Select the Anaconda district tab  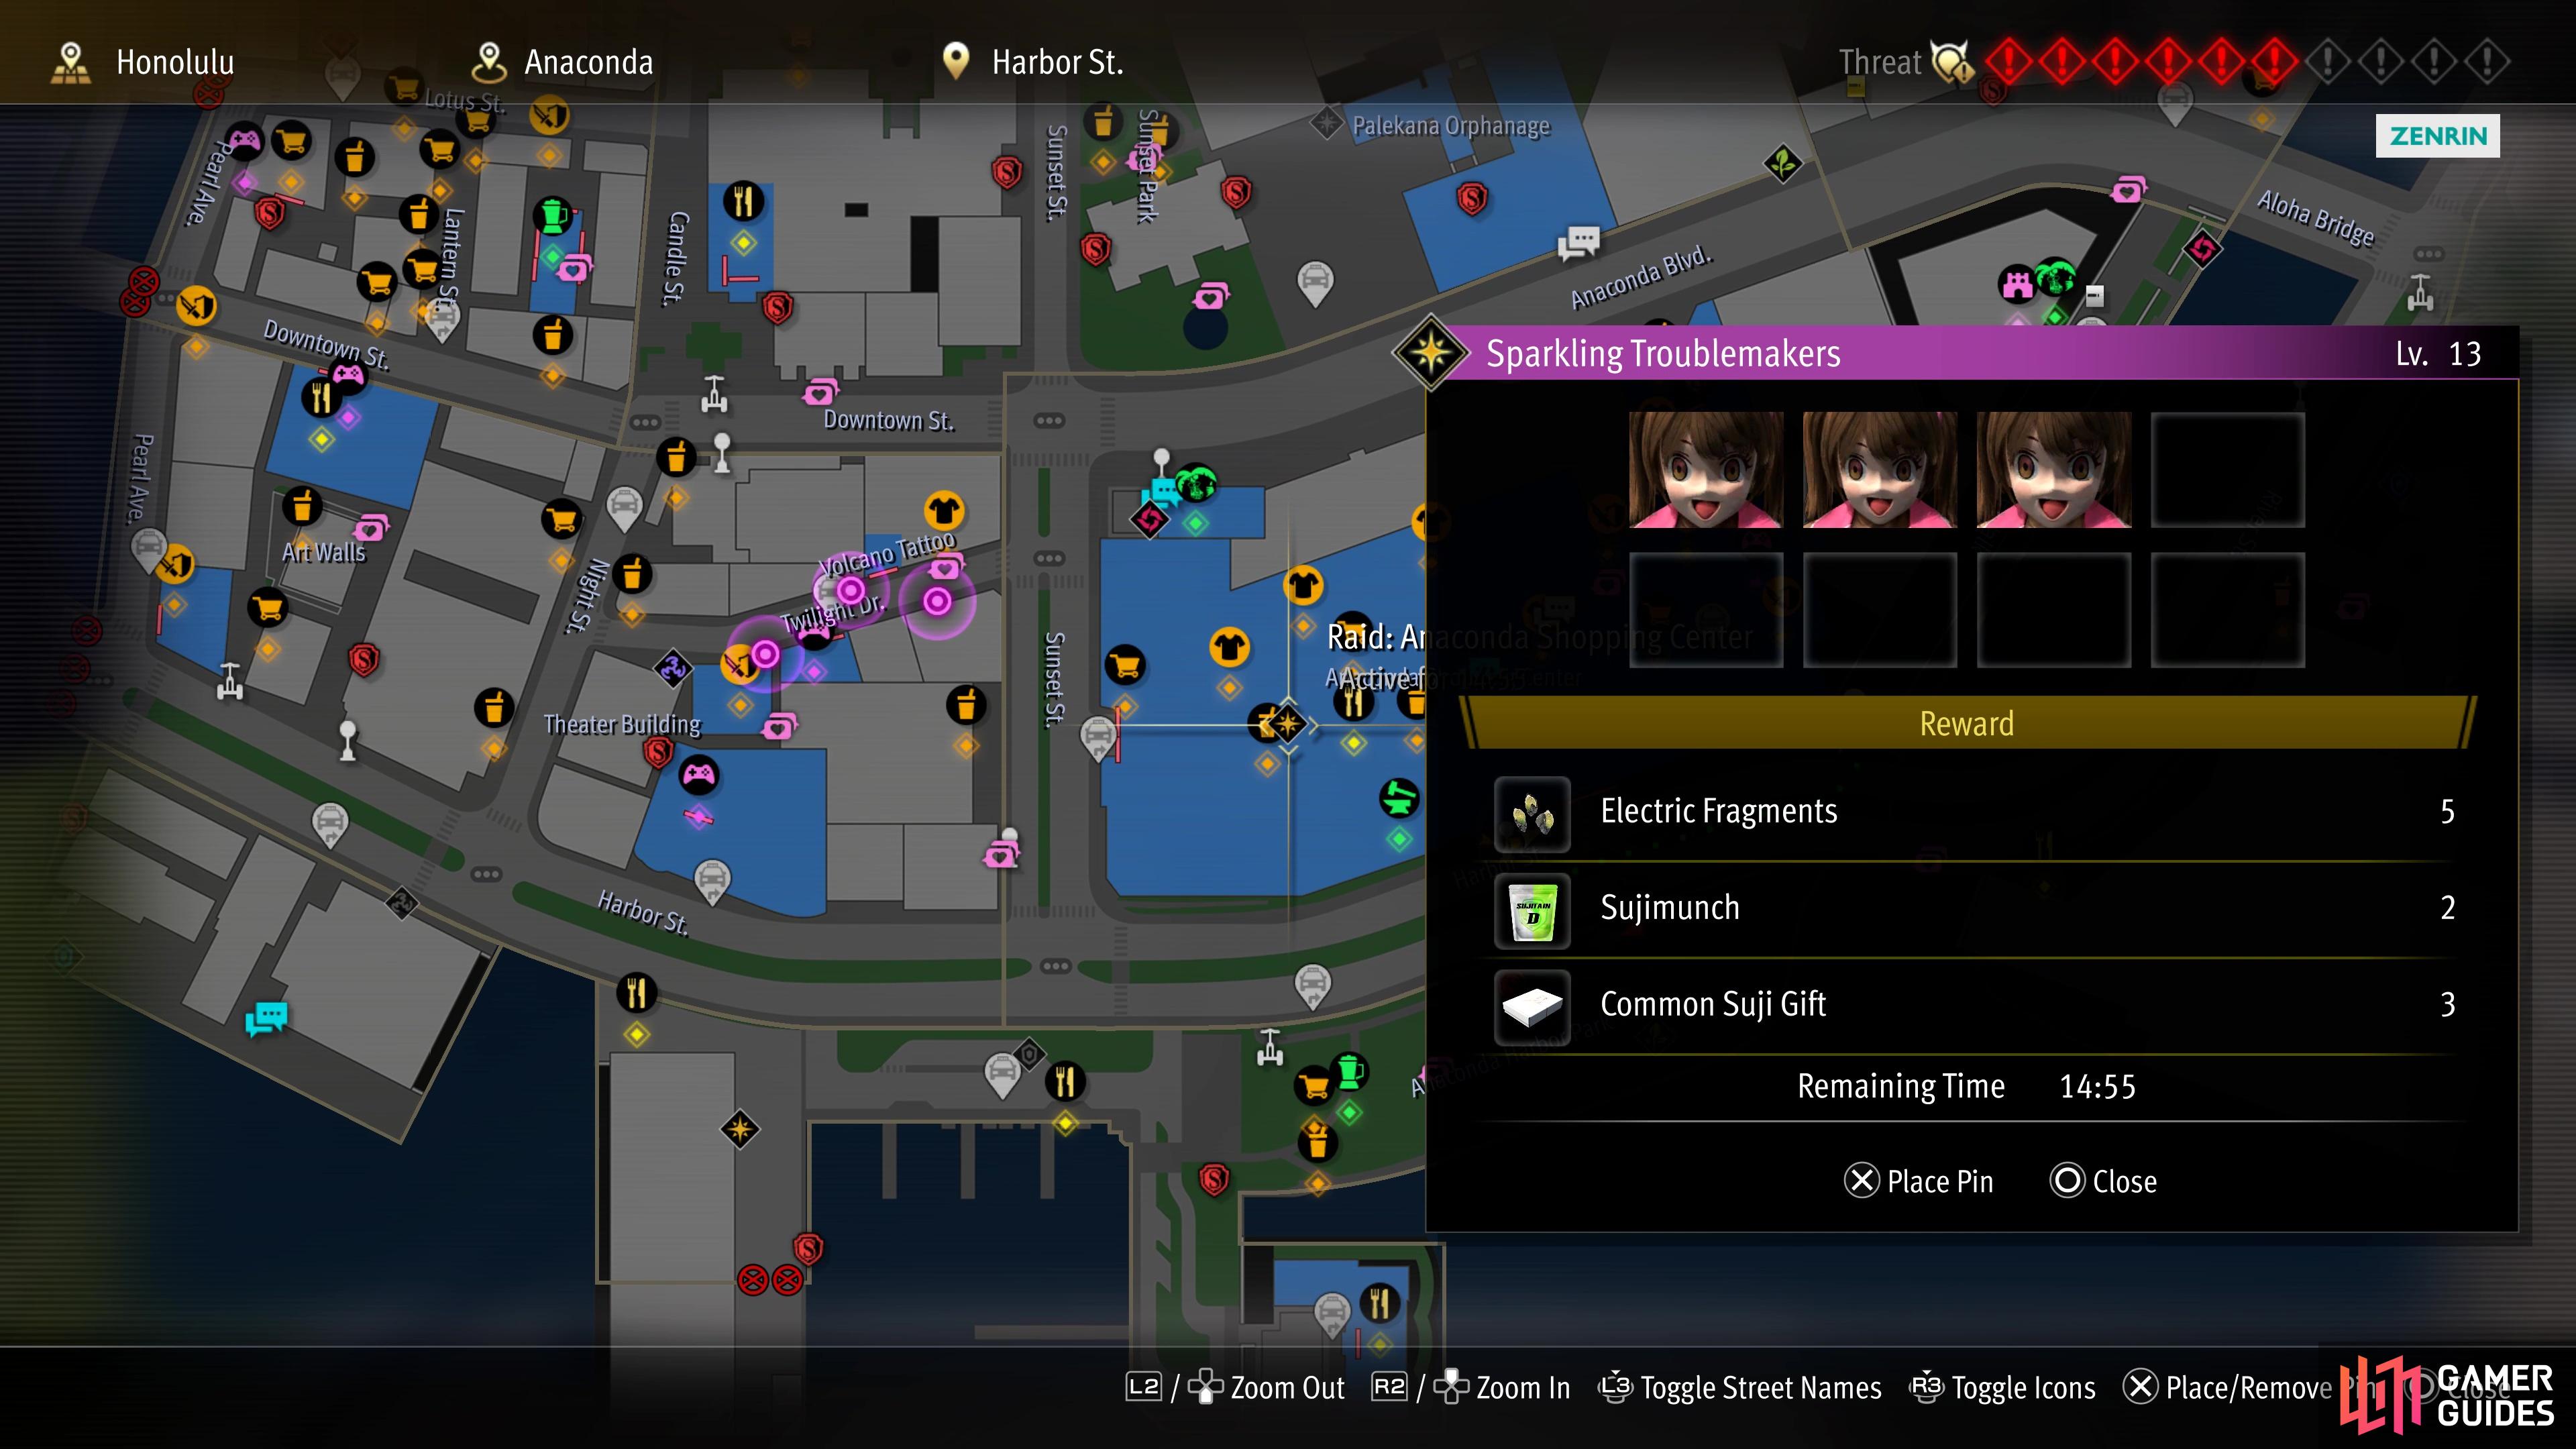[x=562, y=62]
